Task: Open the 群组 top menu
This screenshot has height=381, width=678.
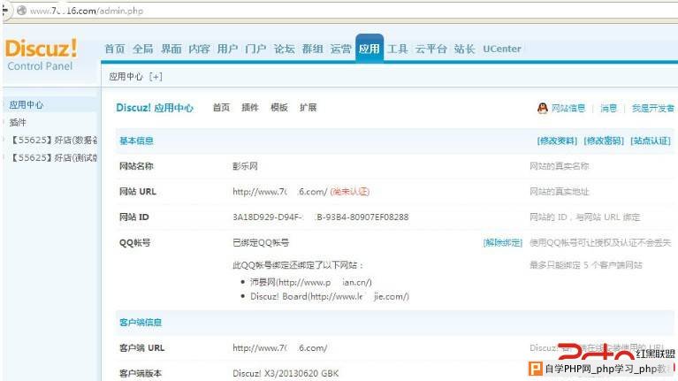Action: click(x=313, y=49)
